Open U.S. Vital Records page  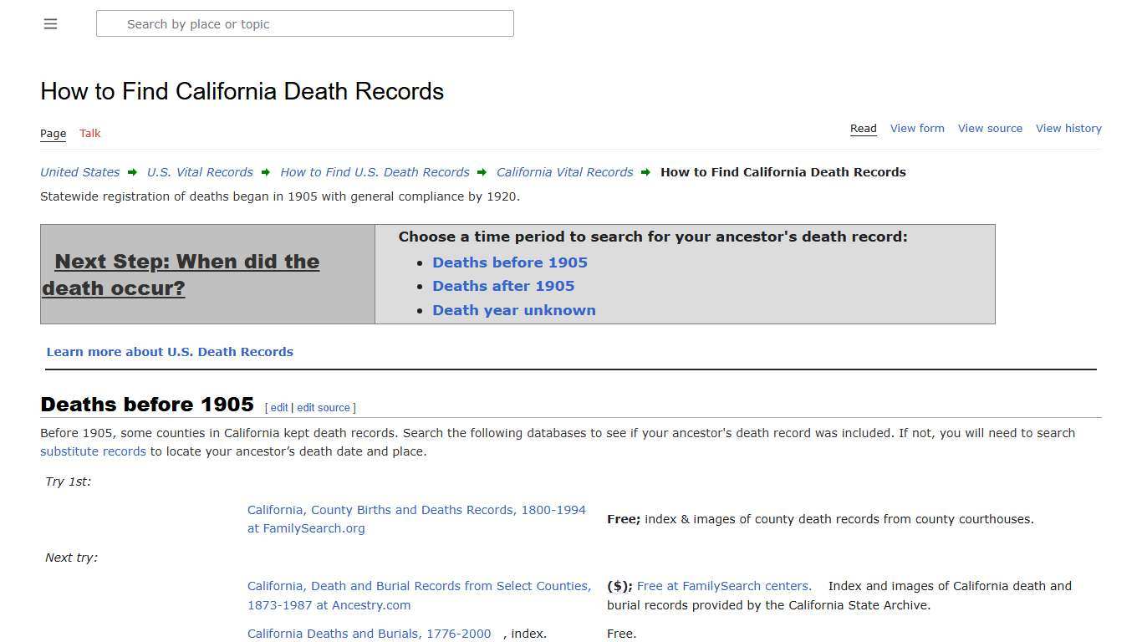click(x=200, y=172)
